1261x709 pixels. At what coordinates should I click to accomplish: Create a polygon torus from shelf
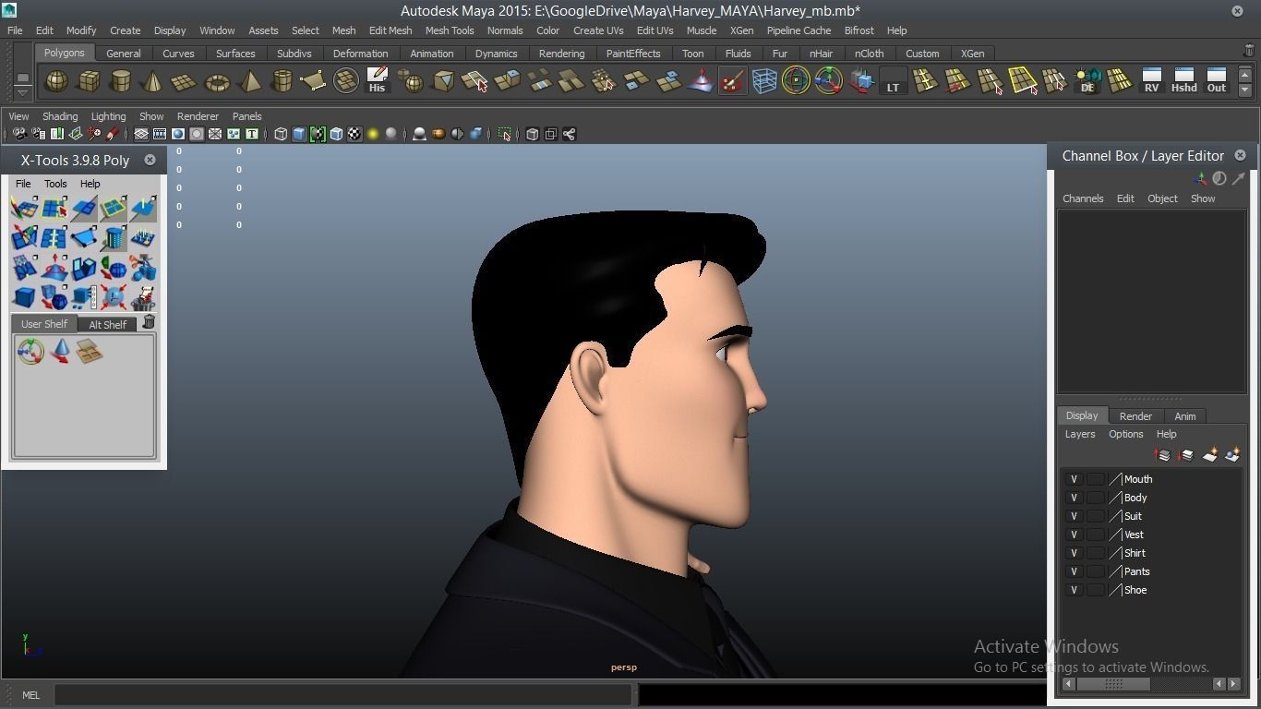point(217,81)
